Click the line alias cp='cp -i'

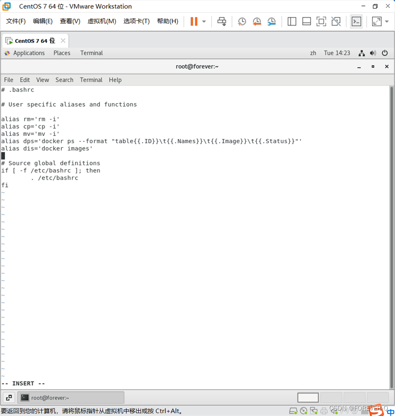tap(30, 126)
